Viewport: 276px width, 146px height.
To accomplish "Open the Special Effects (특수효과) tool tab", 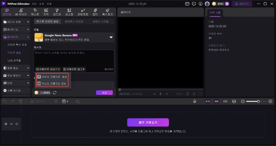I will (107, 12).
